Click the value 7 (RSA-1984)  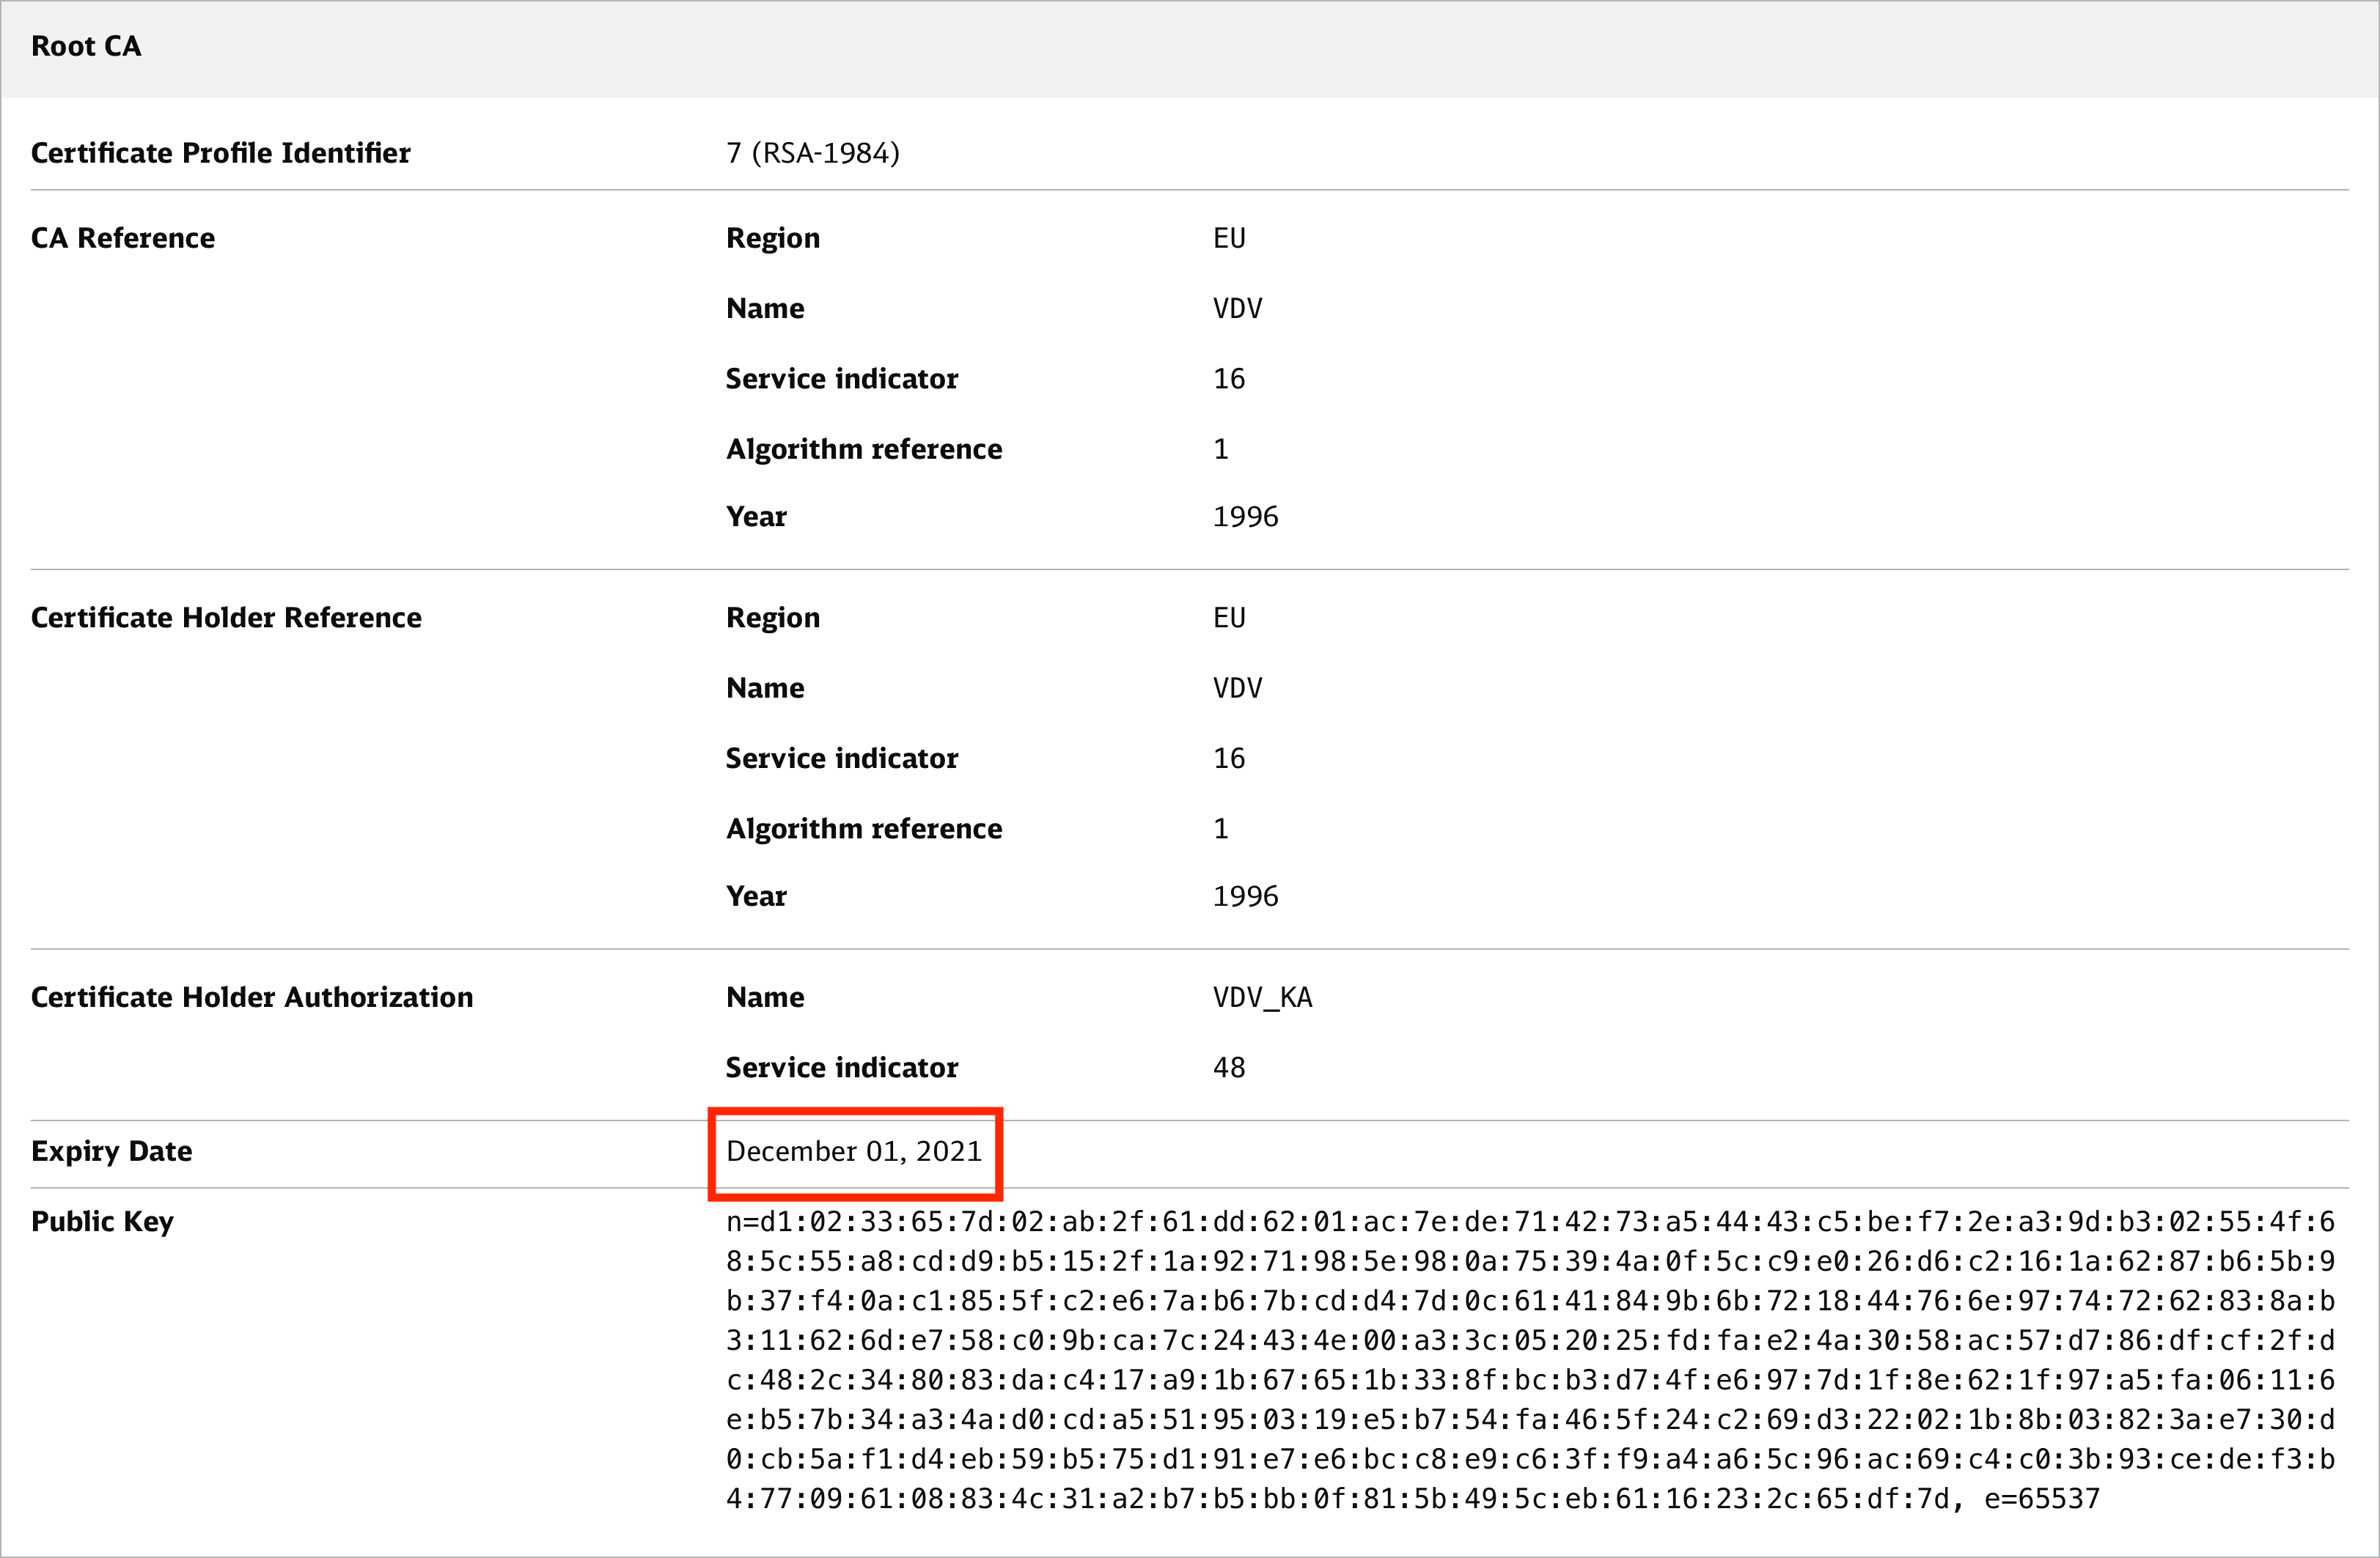tap(813, 153)
